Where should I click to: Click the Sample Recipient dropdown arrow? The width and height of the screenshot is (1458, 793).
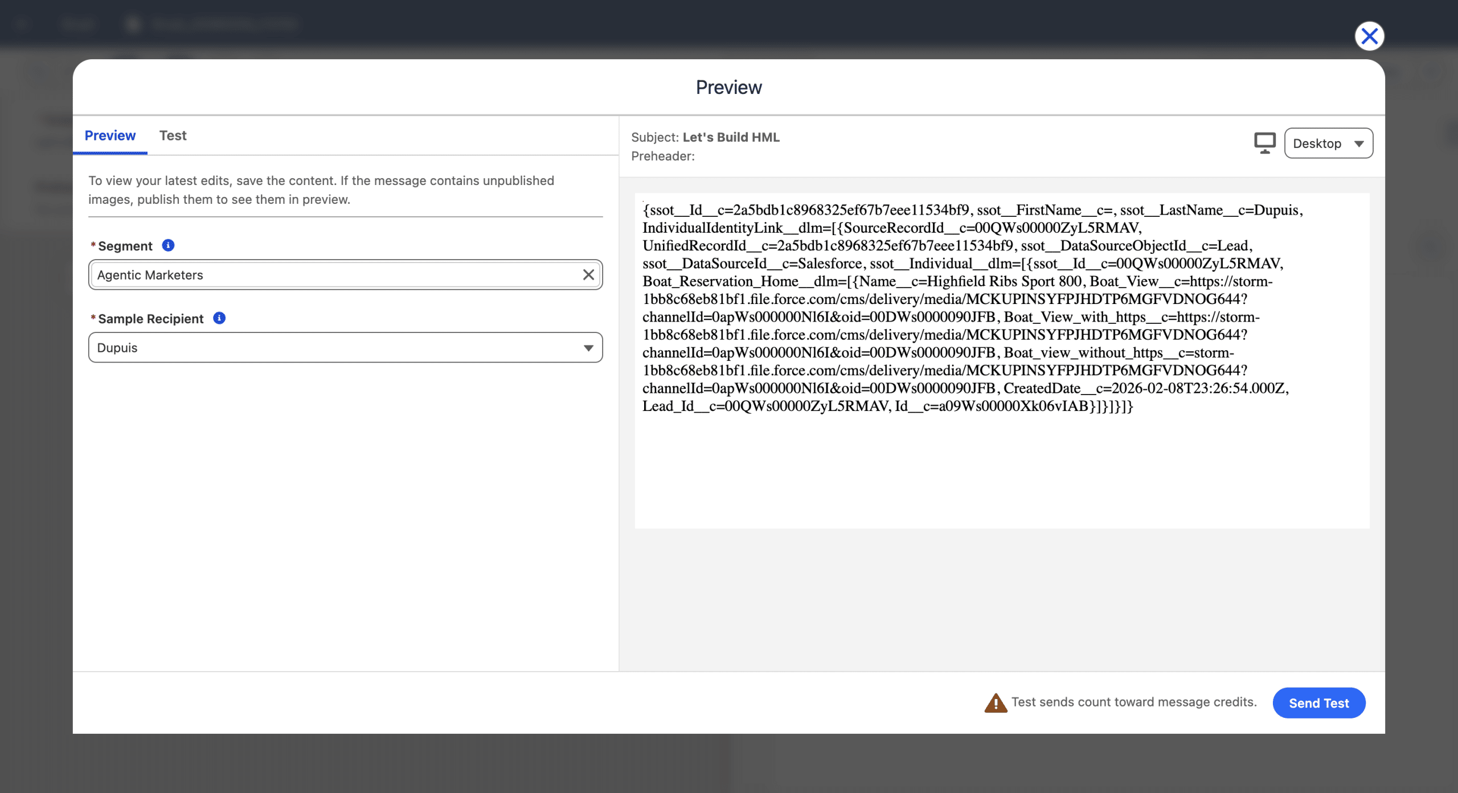tap(588, 348)
